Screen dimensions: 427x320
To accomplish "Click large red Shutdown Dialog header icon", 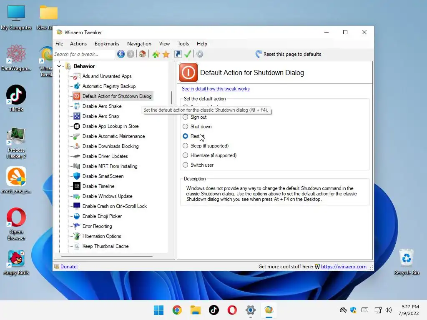I will [188, 72].
